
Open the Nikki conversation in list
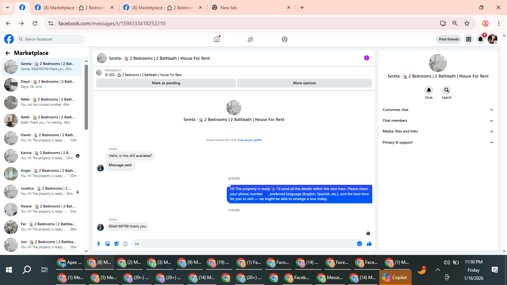click(x=42, y=102)
